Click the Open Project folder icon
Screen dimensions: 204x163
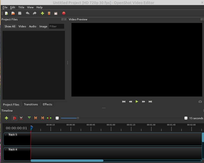click(x=13, y=13)
